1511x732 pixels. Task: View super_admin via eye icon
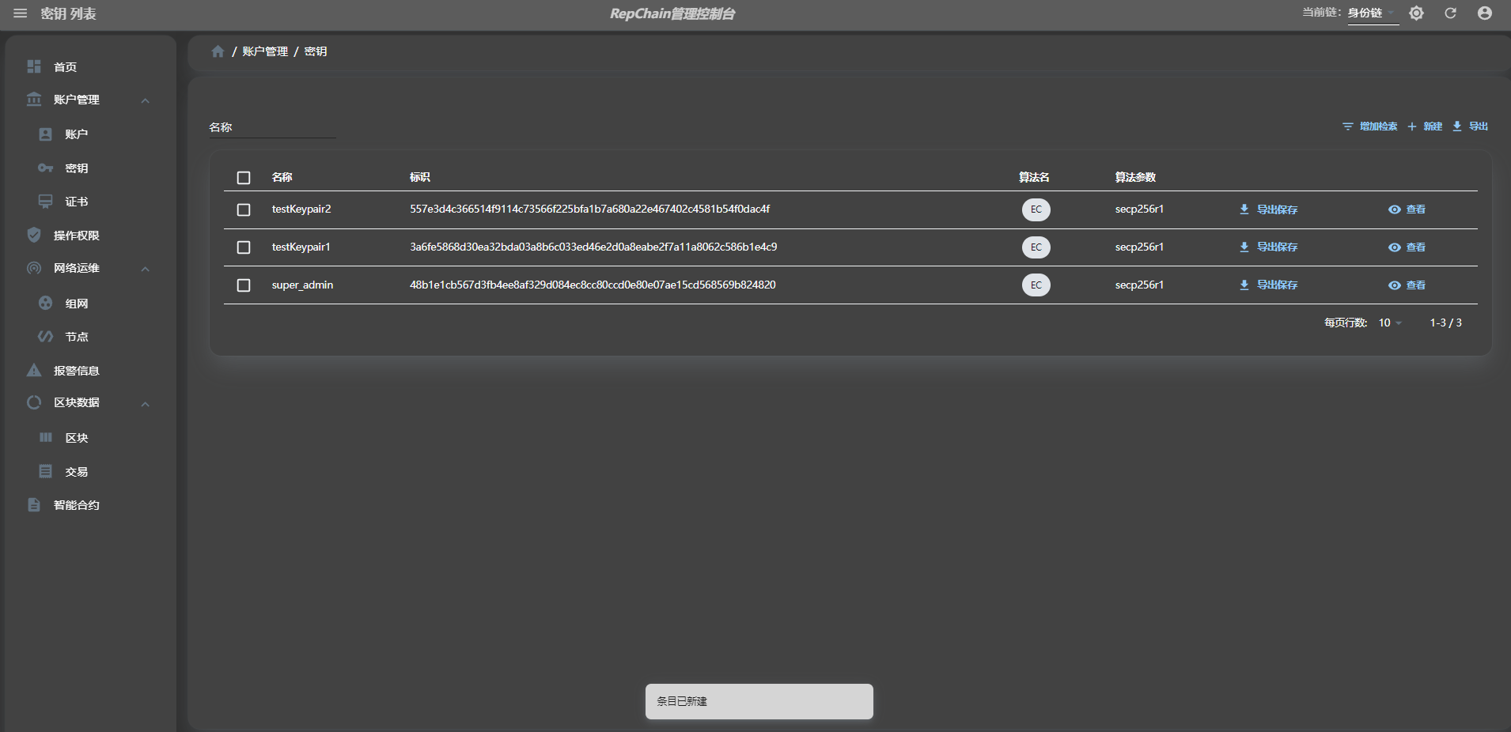(x=1395, y=285)
